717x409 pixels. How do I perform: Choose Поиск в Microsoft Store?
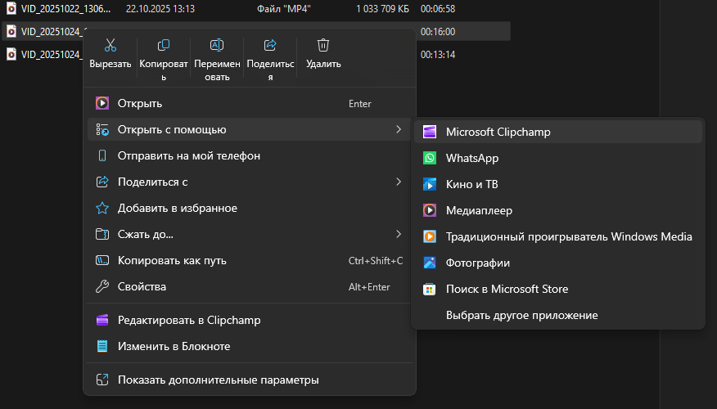pyautogui.click(x=558, y=289)
